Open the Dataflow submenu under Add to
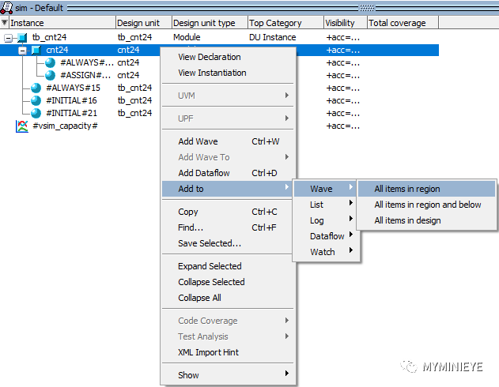The image size is (499, 387). coord(327,236)
